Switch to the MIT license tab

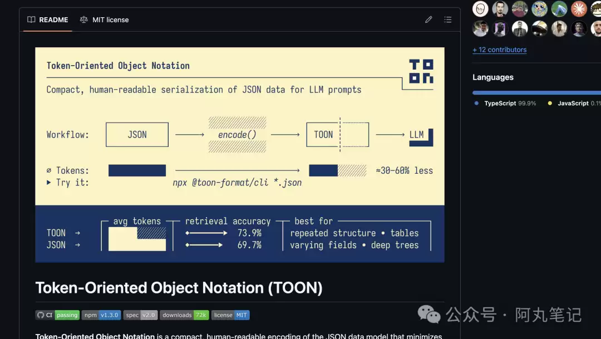pos(105,19)
